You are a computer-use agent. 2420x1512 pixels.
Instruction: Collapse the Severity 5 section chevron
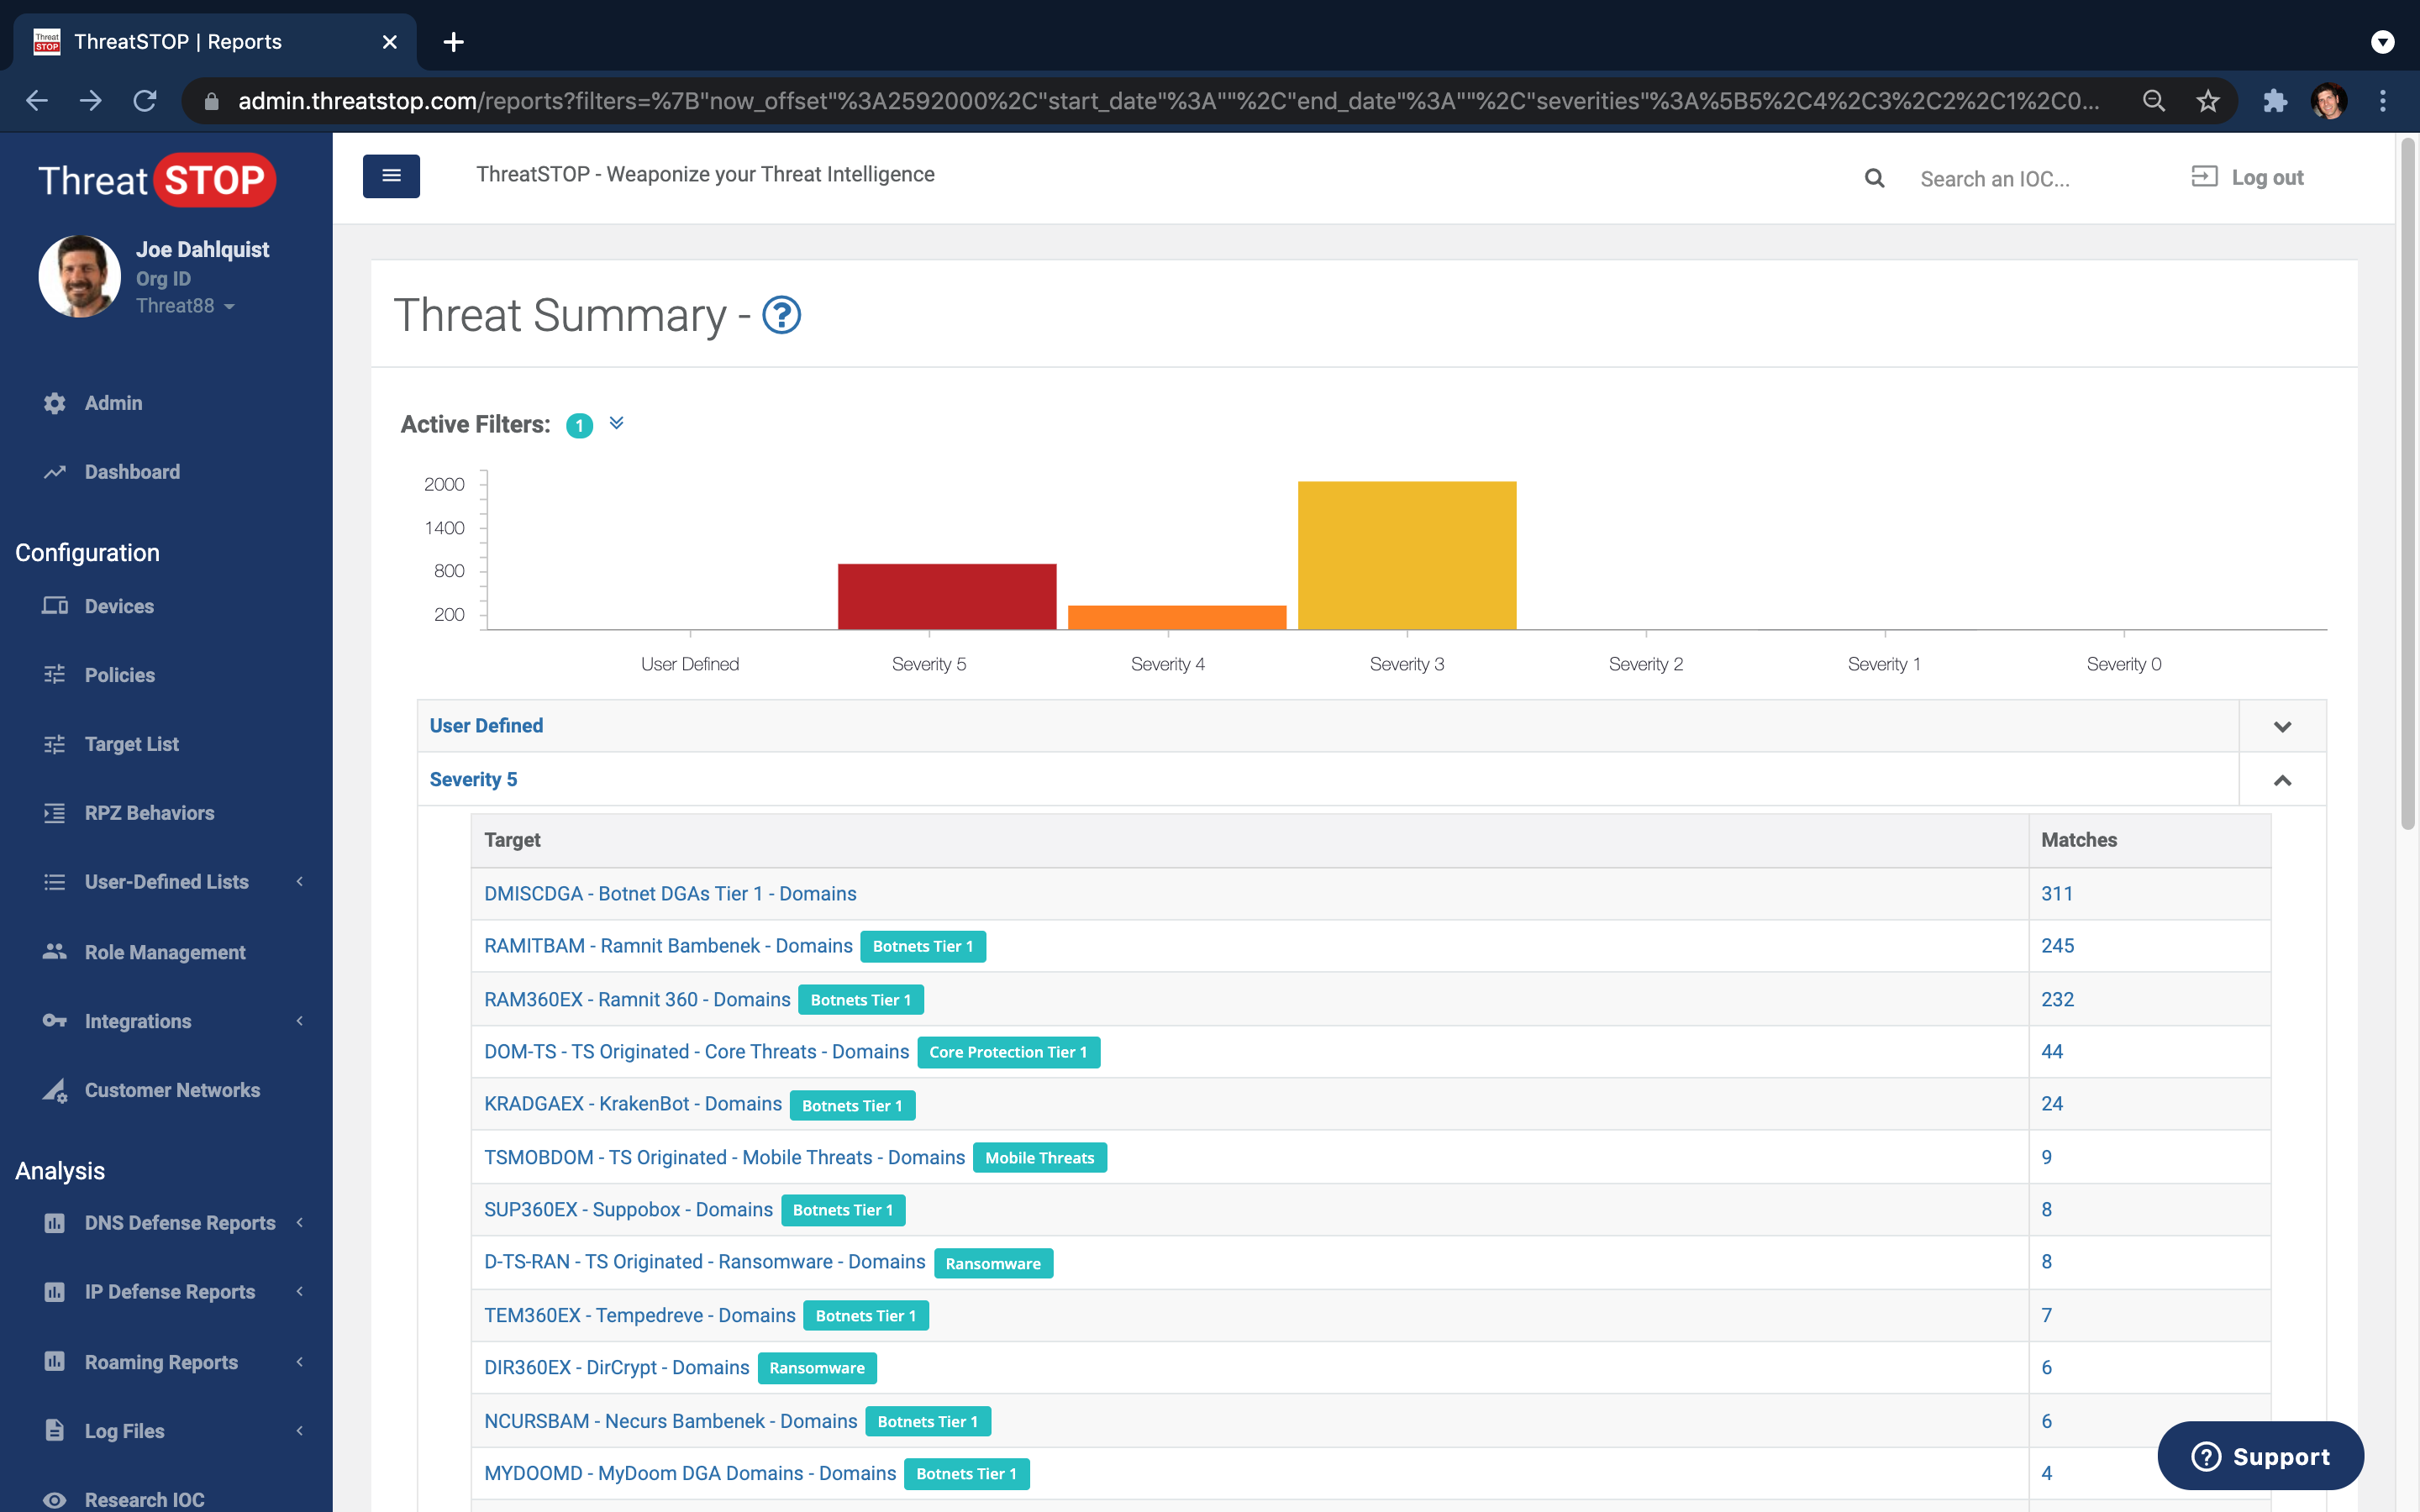[x=2282, y=780]
